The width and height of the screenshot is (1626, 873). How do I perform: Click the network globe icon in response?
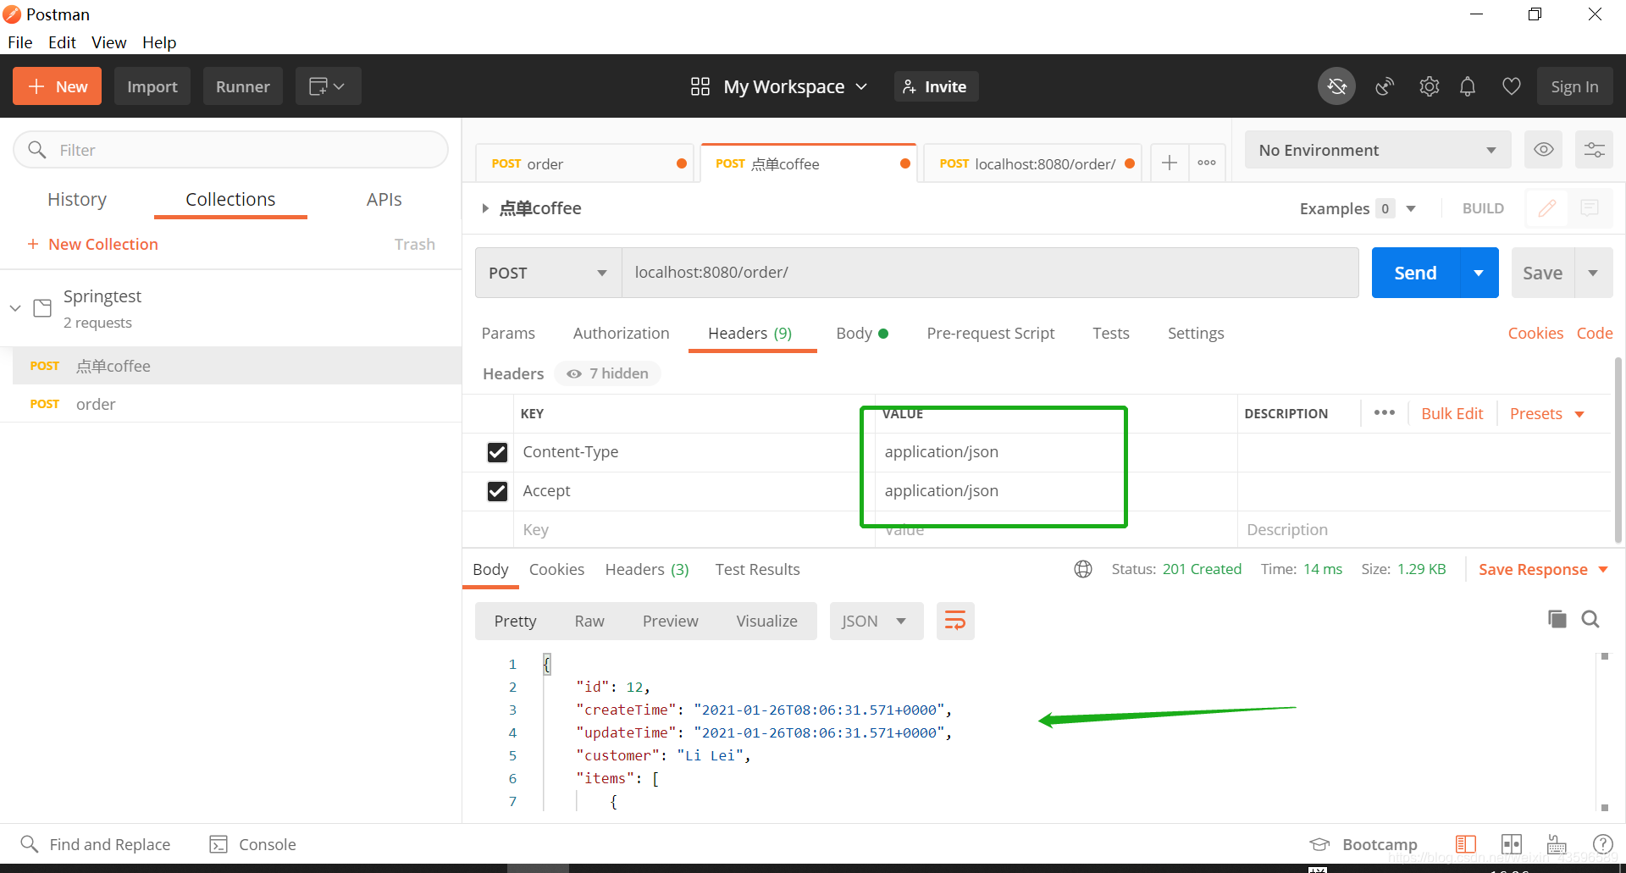[x=1083, y=569]
